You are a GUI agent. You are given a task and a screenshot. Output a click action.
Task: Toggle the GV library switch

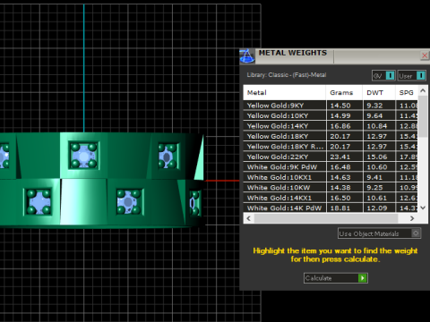point(383,76)
